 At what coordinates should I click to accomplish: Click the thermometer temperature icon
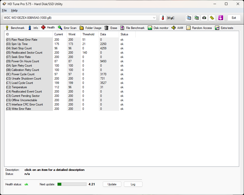click(x=163, y=18)
